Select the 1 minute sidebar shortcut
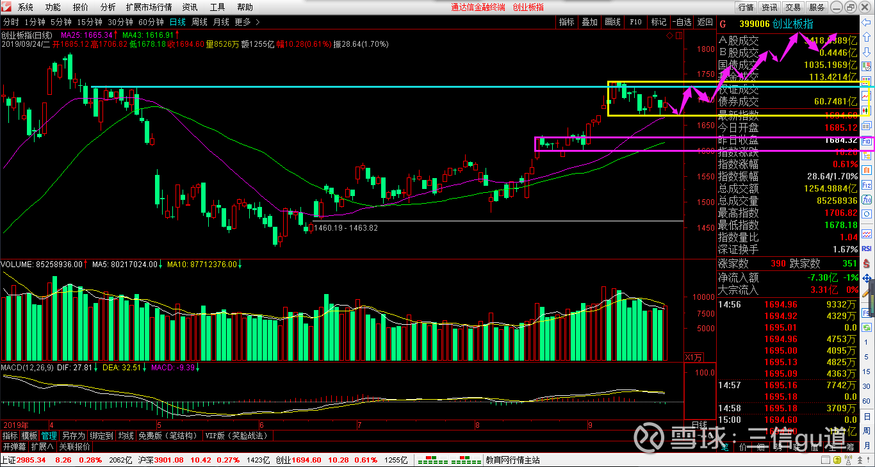The height and width of the screenshot is (467, 875). click(867, 342)
